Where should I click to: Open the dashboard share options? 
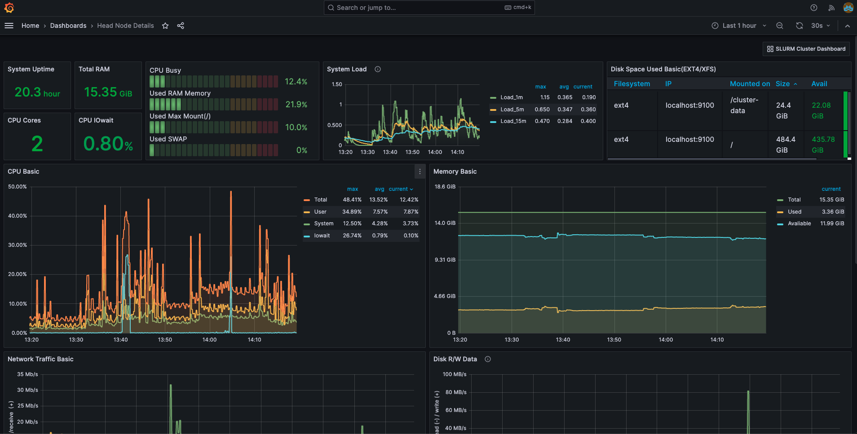(x=181, y=26)
